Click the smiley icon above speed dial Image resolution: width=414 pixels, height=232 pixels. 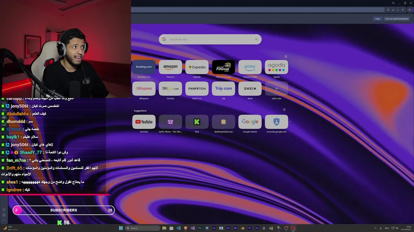point(286,56)
